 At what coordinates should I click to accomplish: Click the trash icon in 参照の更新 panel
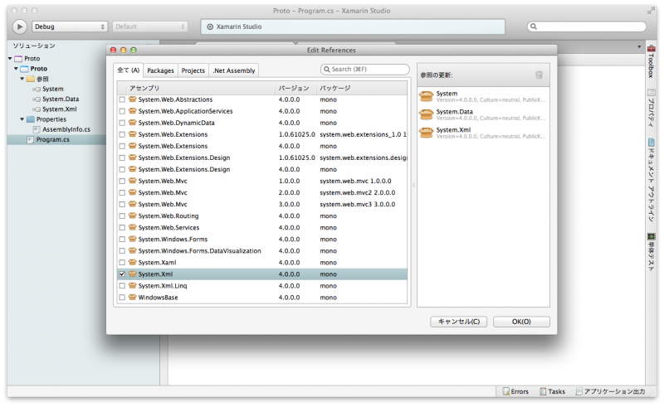point(539,75)
